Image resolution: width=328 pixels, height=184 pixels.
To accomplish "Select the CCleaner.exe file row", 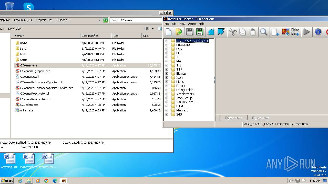I will [x=88, y=65].
